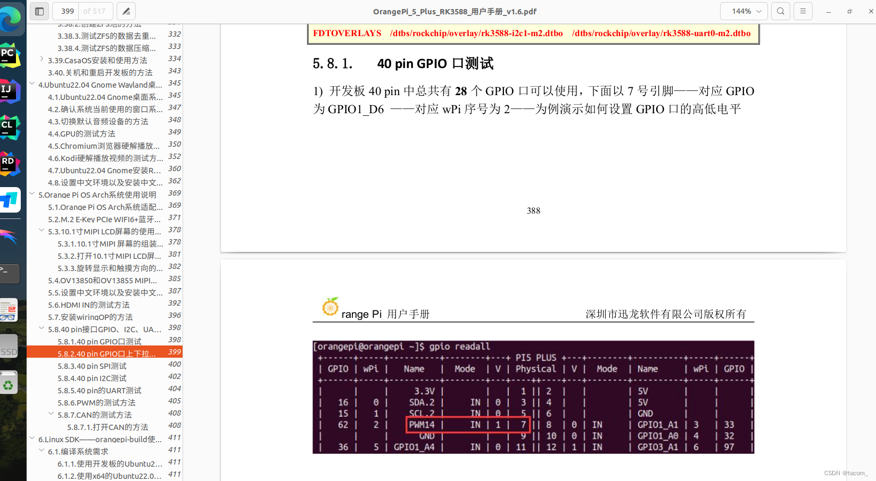Open outline entry 5.8.5.40 pin的UART测试
The height and width of the screenshot is (481, 876).
[100, 391]
